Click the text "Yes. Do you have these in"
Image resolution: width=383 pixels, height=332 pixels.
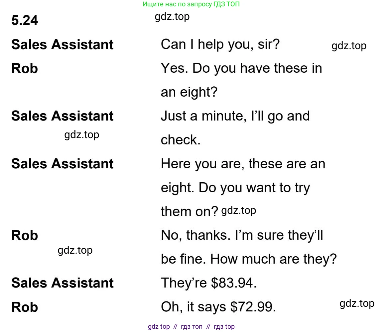[241, 68]
